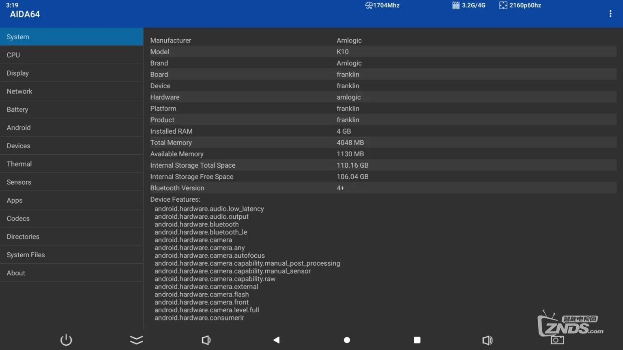This screenshot has width=623, height=350.
Task: Select the Total Memory value 4048 MB
Action: tap(350, 143)
